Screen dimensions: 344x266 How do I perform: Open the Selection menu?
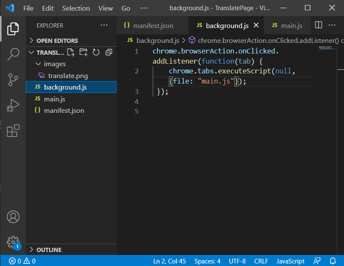76,8
